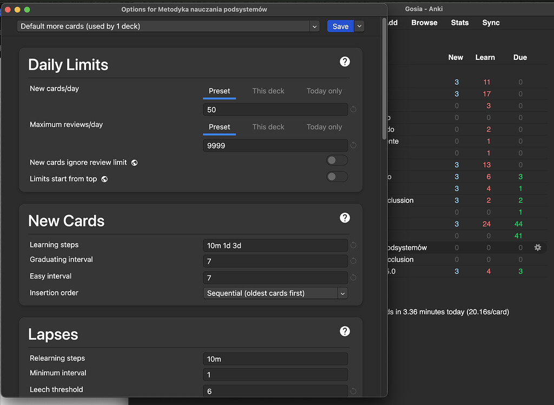Screen dimensions: 554x405
Task: Open the Stats view in Anki
Action: 460,23
